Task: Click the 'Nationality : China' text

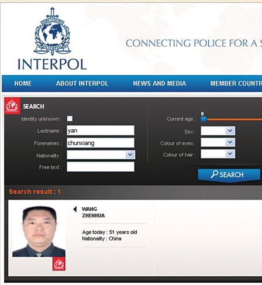Action: point(102,239)
